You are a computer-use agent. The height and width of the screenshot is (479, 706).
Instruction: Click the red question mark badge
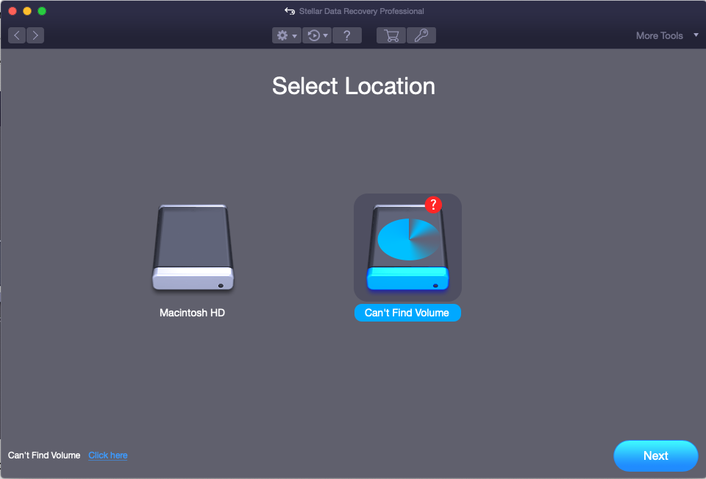click(x=434, y=205)
